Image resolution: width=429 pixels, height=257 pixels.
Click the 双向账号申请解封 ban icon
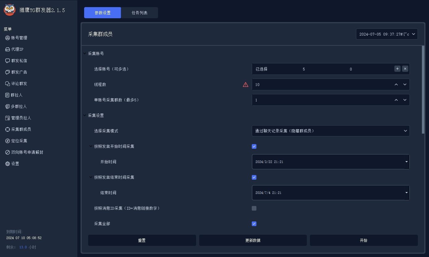pos(7,152)
